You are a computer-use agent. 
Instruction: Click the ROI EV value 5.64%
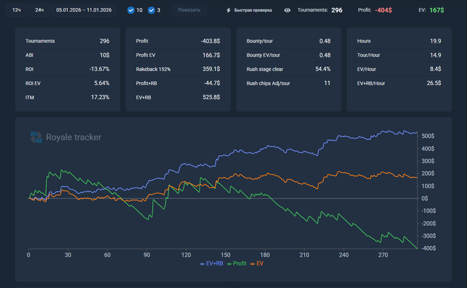pos(102,83)
